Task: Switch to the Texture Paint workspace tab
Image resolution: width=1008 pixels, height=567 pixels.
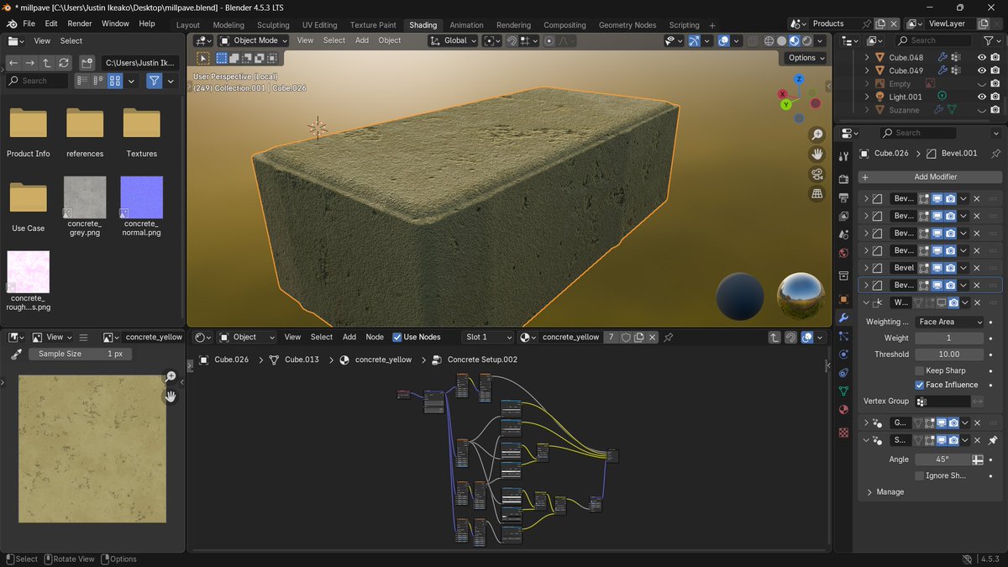Action: tap(372, 24)
